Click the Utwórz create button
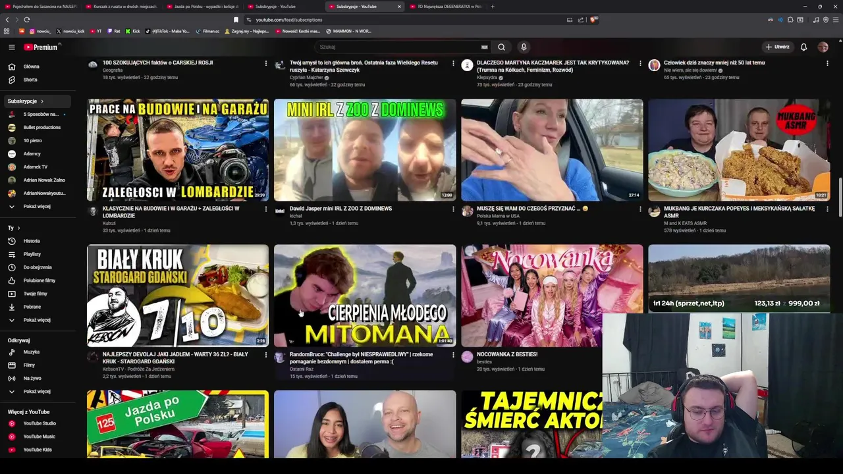Viewport: 843px width, 474px height. point(777,47)
